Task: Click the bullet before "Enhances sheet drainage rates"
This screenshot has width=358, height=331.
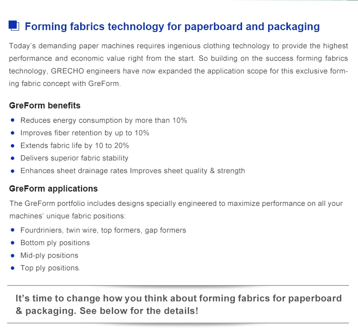Action: click(x=13, y=171)
